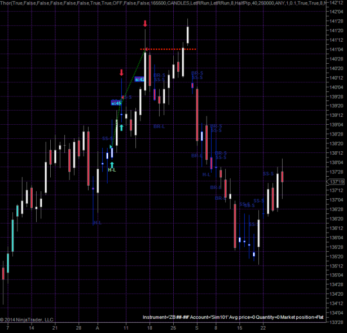Select the green dotted diagonal trade line
Viewport: 347px width, 333px height.
[x=128, y=98]
